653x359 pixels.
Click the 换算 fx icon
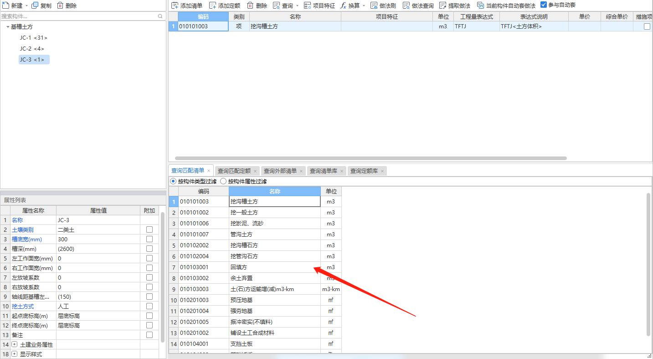tap(343, 5)
